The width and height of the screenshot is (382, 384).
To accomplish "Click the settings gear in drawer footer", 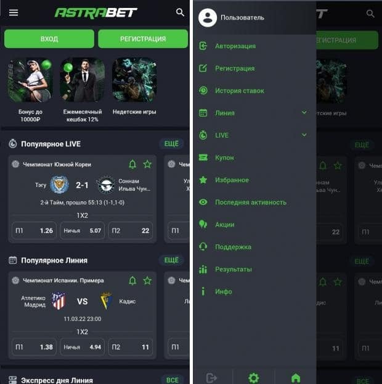I will (x=254, y=378).
